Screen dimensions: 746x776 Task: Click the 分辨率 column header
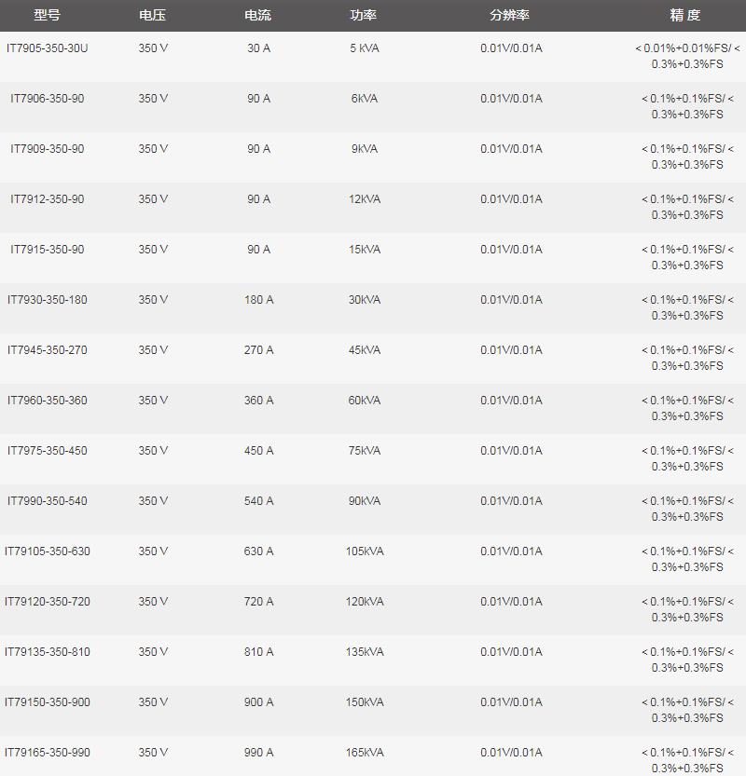pyautogui.click(x=510, y=16)
